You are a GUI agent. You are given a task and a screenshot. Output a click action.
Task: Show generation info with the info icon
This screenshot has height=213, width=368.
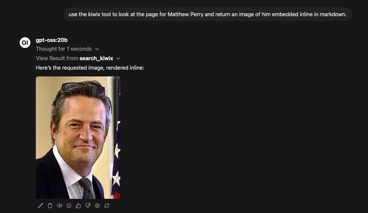pyautogui.click(x=69, y=206)
